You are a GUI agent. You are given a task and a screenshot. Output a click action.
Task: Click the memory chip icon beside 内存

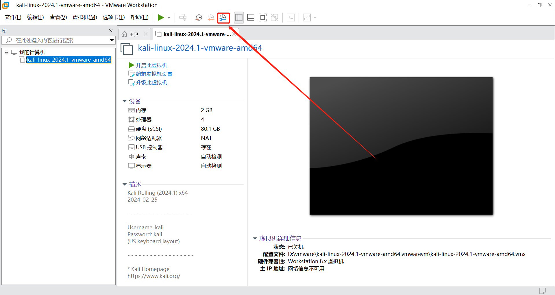point(132,110)
